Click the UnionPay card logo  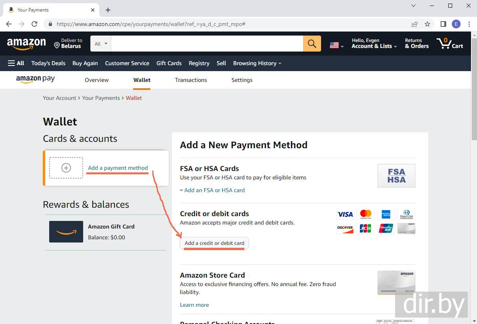(x=386, y=228)
